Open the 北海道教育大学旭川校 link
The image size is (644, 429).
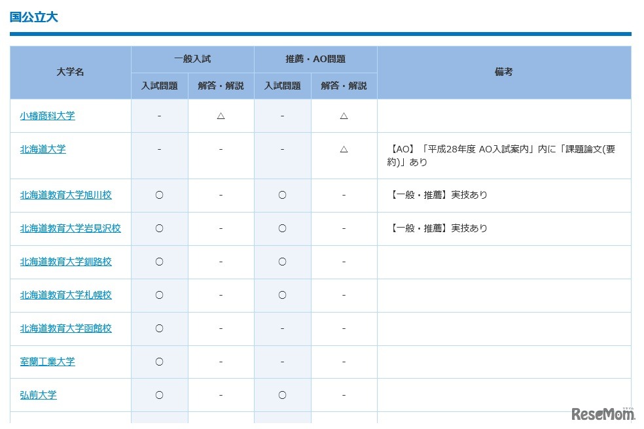(65, 195)
